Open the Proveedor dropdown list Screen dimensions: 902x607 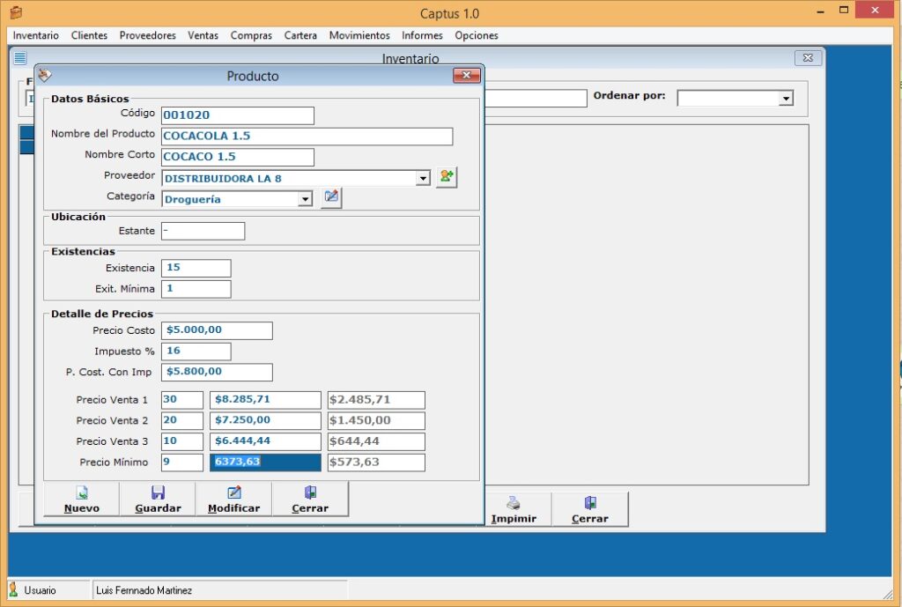click(x=423, y=179)
